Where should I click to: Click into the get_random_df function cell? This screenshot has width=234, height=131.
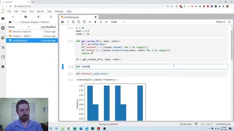coord(151,50)
